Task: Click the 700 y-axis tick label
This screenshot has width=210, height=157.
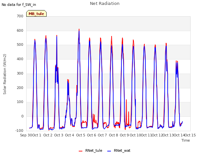Action: [x=20, y=16]
